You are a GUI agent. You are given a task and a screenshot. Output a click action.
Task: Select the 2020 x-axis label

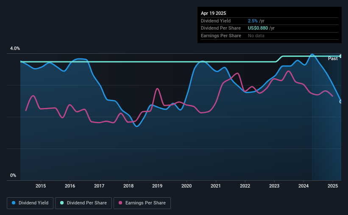click(x=187, y=186)
